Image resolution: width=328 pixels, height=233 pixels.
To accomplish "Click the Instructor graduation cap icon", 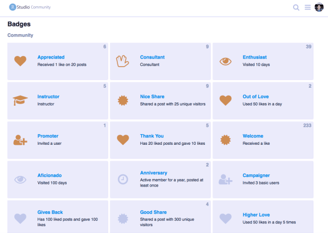I will tap(20, 100).
